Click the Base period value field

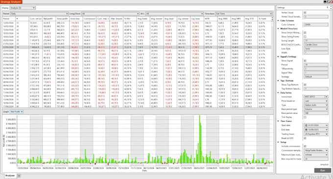click(316, 113)
